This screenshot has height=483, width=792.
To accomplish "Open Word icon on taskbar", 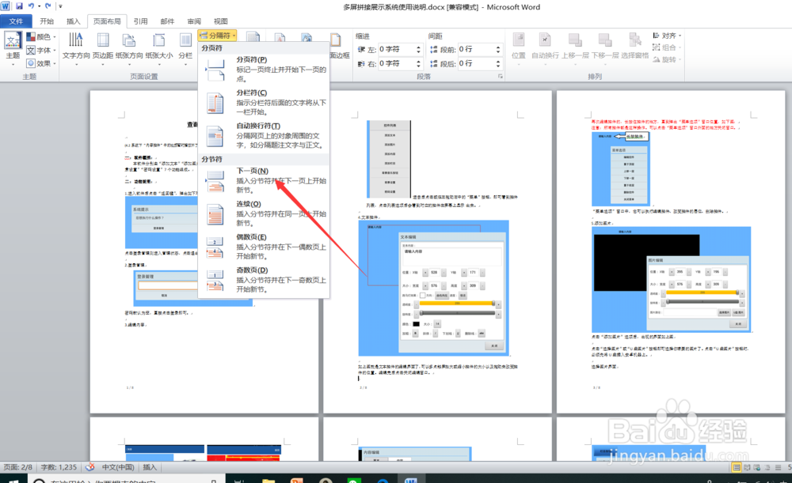I will (x=410, y=480).
